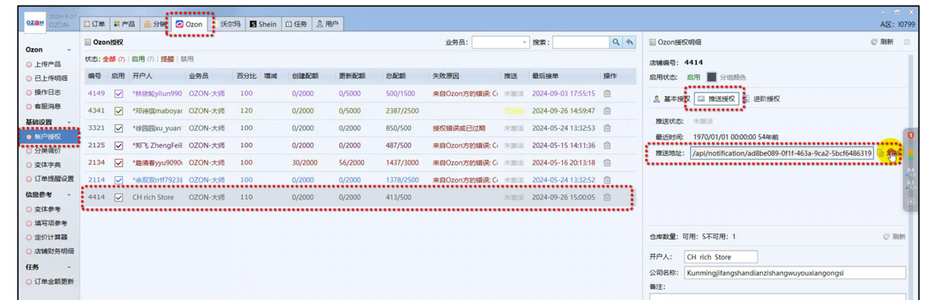942x300 pixels.
Task: Click 刷新 refresh at top of detail panel
Action: [x=882, y=42]
